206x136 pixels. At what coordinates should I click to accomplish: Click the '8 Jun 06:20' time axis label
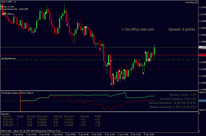click(18, 135)
